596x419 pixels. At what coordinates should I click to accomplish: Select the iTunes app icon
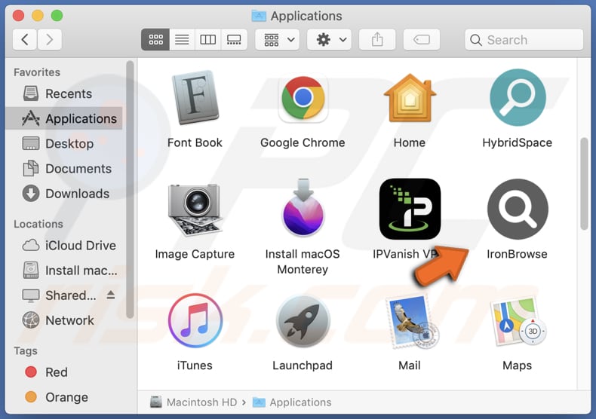(195, 321)
